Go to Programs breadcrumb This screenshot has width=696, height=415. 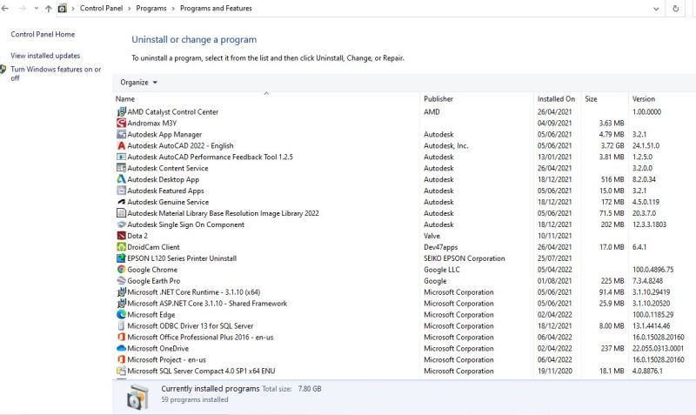(x=151, y=9)
